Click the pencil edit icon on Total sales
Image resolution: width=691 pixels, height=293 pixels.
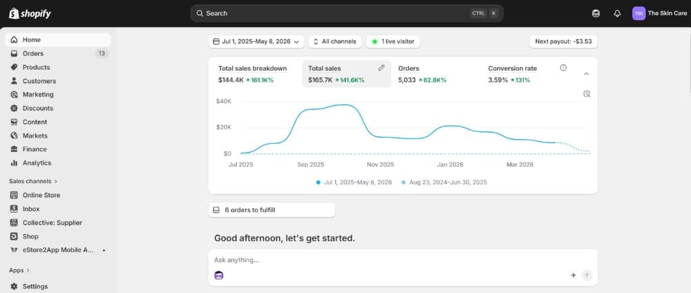[x=381, y=68]
